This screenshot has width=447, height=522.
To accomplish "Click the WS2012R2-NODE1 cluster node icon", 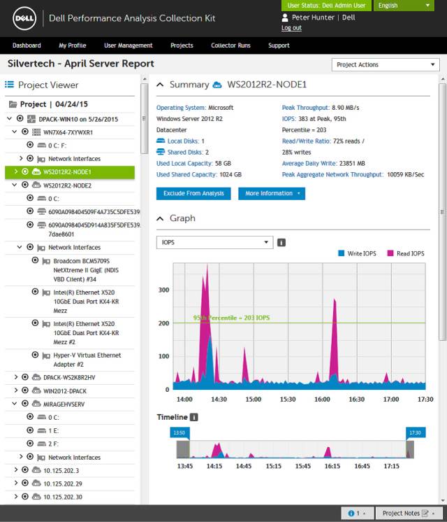I will coord(36,171).
